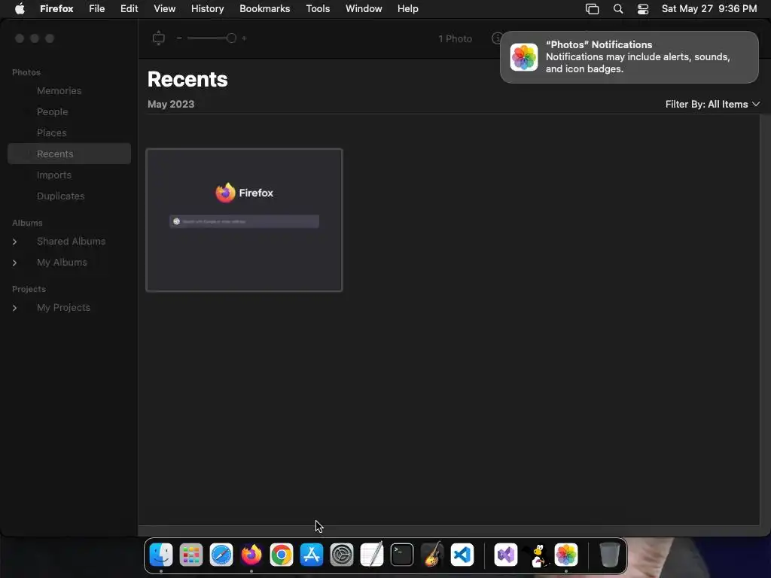
Task: Click the aspect ratio zoom toolbar icon
Action: pos(158,38)
